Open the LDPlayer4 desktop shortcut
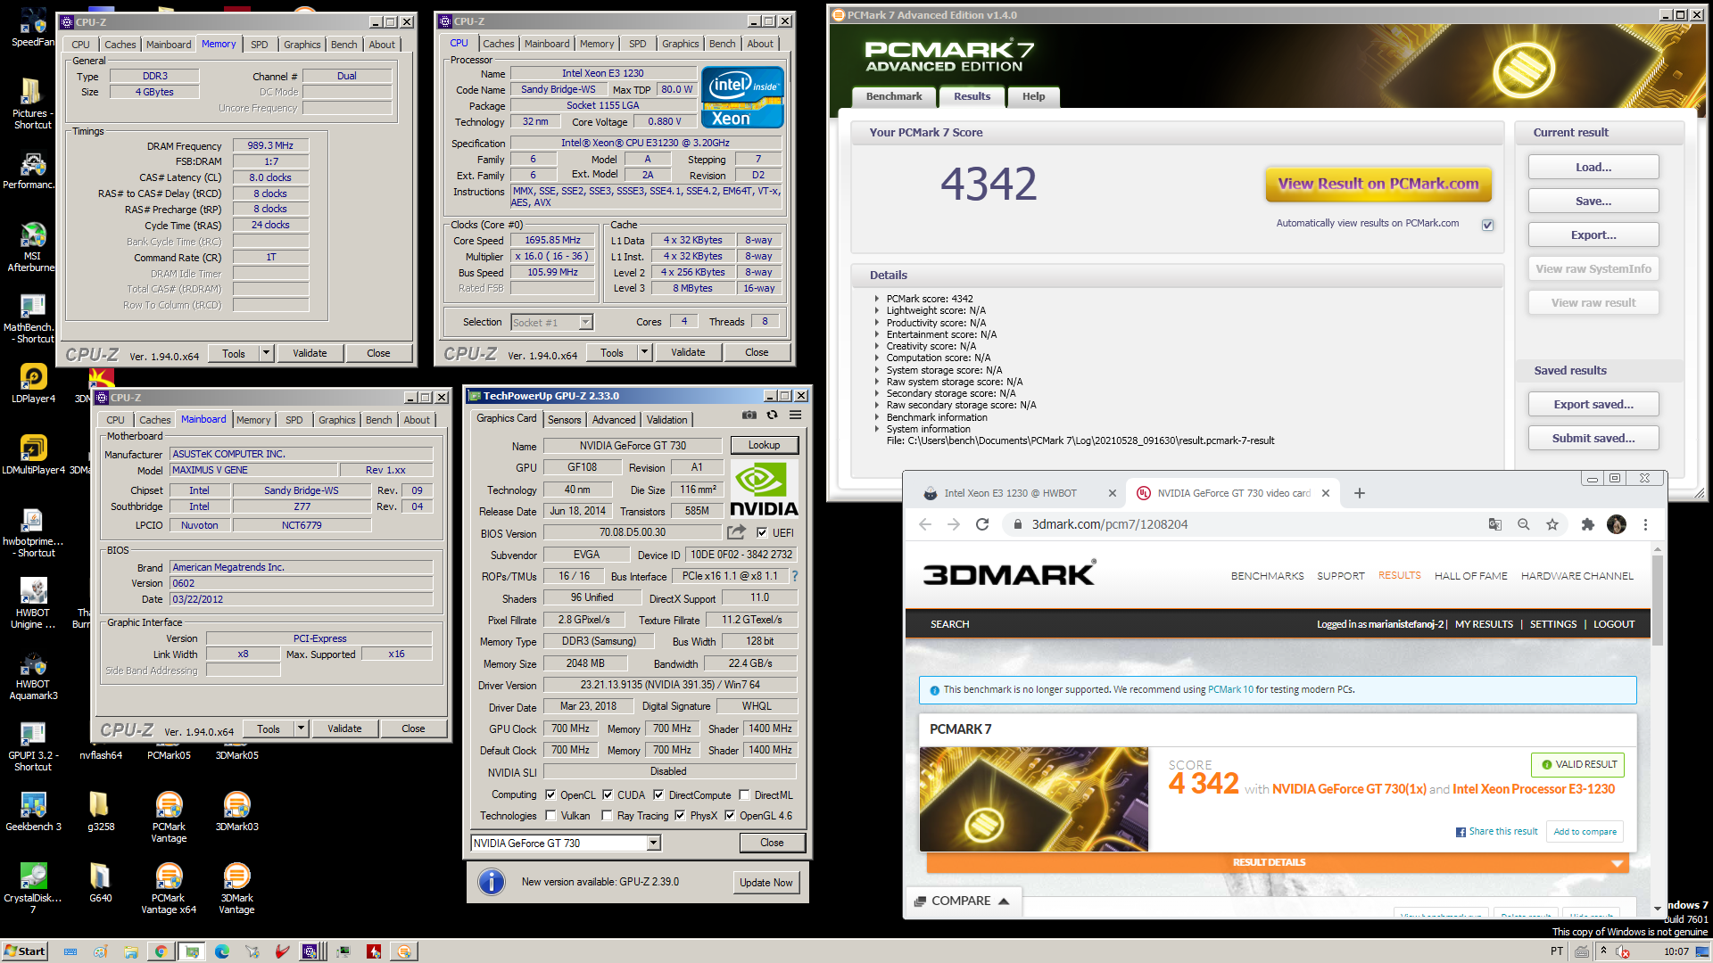Image resolution: width=1713 pixels, height=963 pixels. [33, 384]
